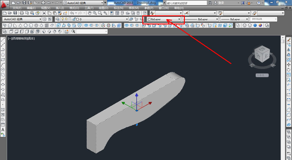Click the multiline Text tool (A)
Screen dimensions: 292x160
pyautogui.click(x=3, y=129)
